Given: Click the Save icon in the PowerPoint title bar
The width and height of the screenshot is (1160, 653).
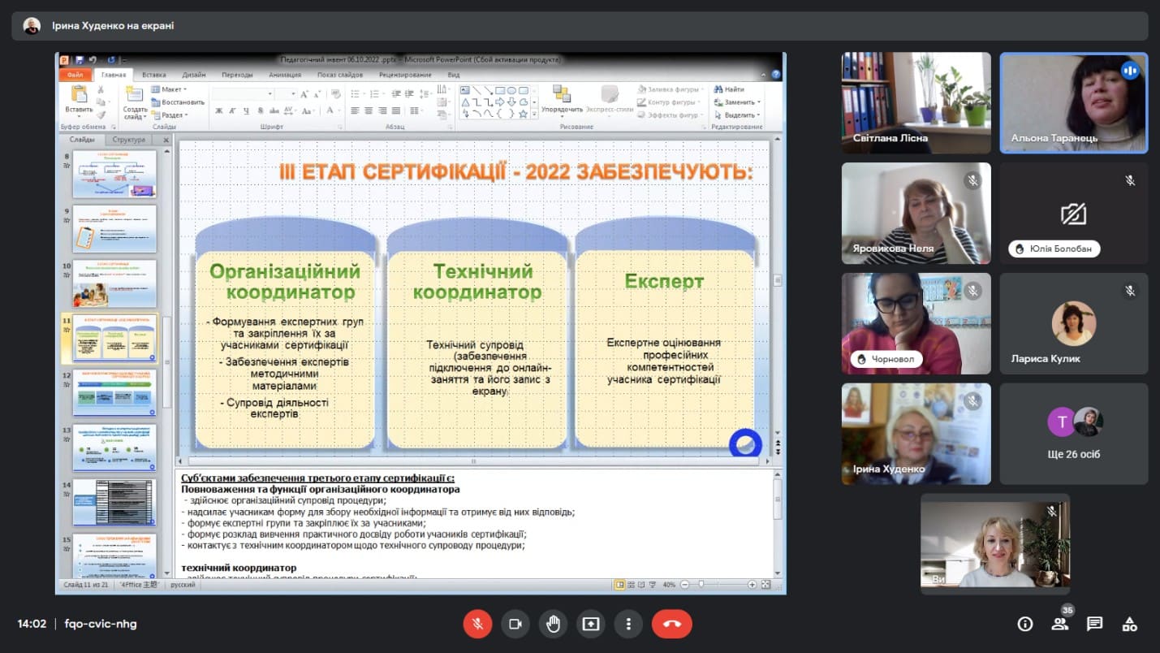Looking at the screenshot, I should coord(80,60).
